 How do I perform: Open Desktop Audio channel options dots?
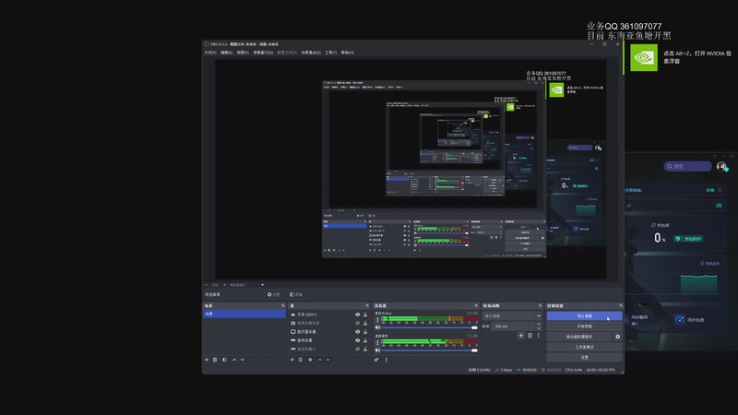coord(377,342)
